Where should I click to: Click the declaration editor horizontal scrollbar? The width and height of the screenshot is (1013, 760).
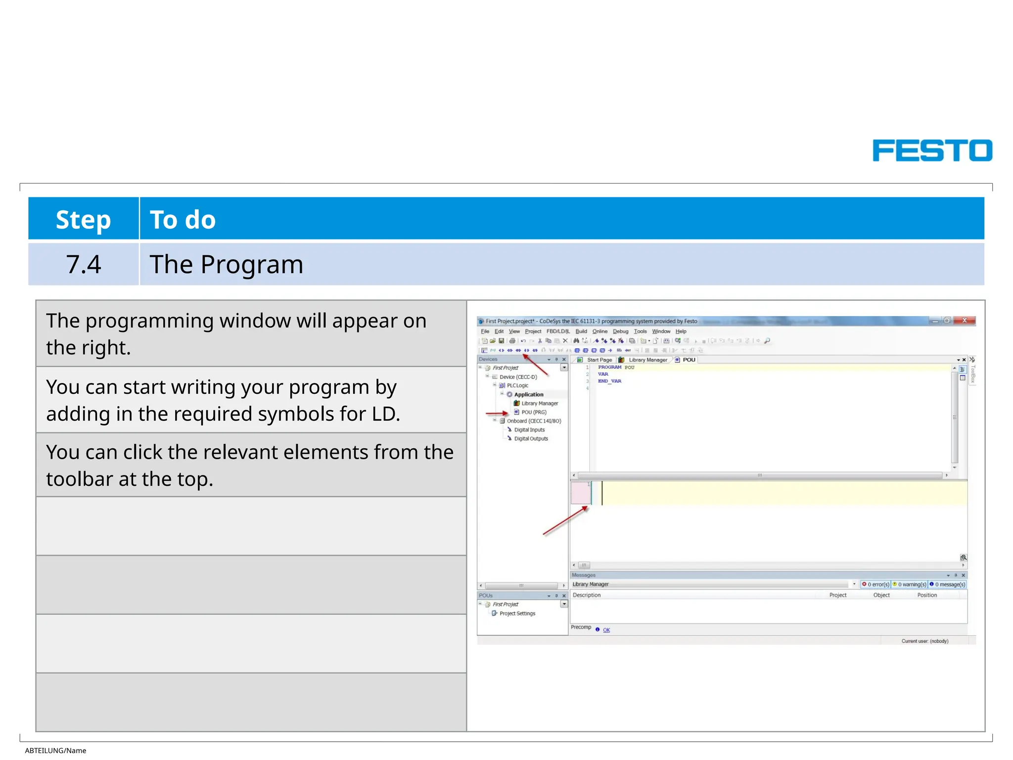(x=760, y=475)
